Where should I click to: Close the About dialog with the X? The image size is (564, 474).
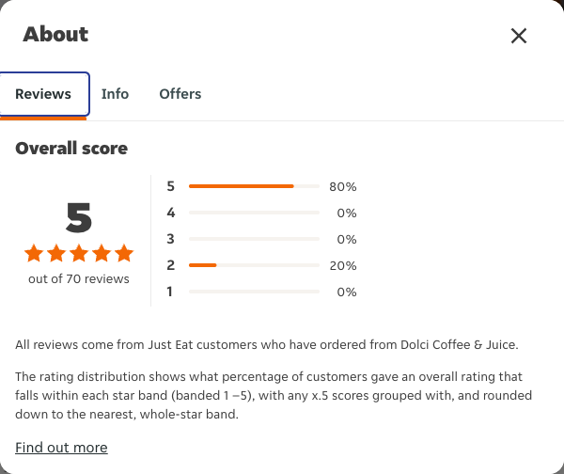pos(519,36)
